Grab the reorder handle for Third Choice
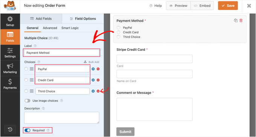The width and height of the screenshot is (256, 137). point(32,91)
